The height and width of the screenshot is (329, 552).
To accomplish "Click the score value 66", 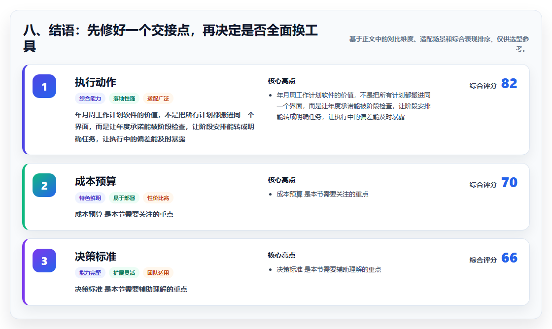I will pos(509,258).
